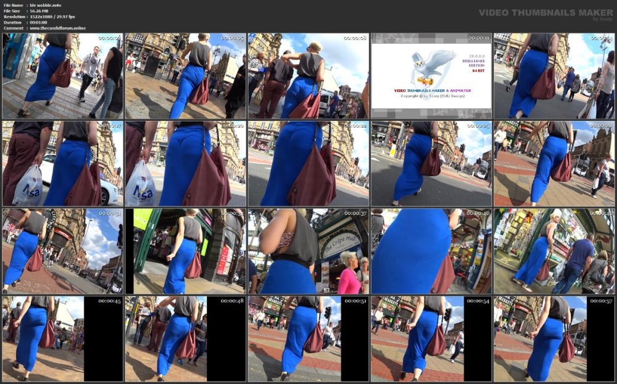Screen dimensions: 617x384
Task: Open the thumbnail stamped 00:00:08
Action: pyautogui.click(x=308, y=76)
